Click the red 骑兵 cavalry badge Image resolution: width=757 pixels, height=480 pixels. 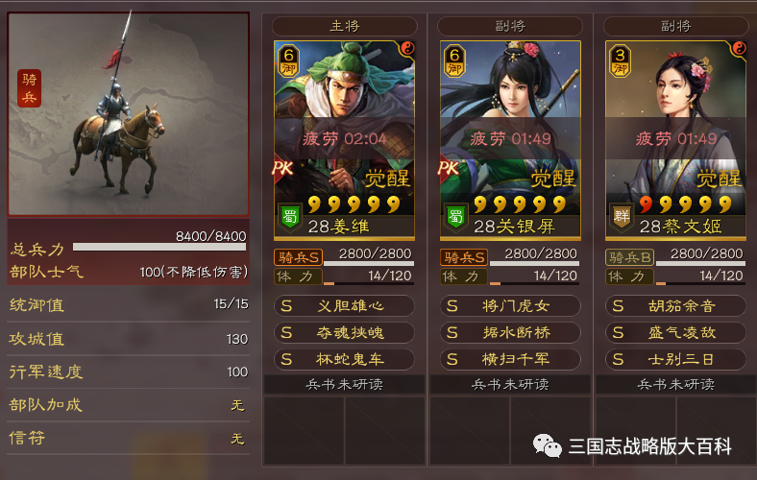pyautogui.click(x=29, y=88)
